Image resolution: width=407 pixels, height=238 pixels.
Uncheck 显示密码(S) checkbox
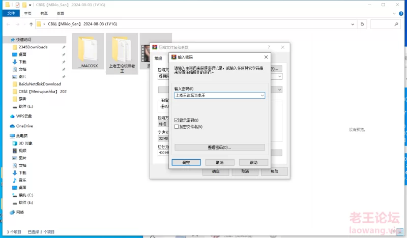pyautogui.click(x=177, y=120)
